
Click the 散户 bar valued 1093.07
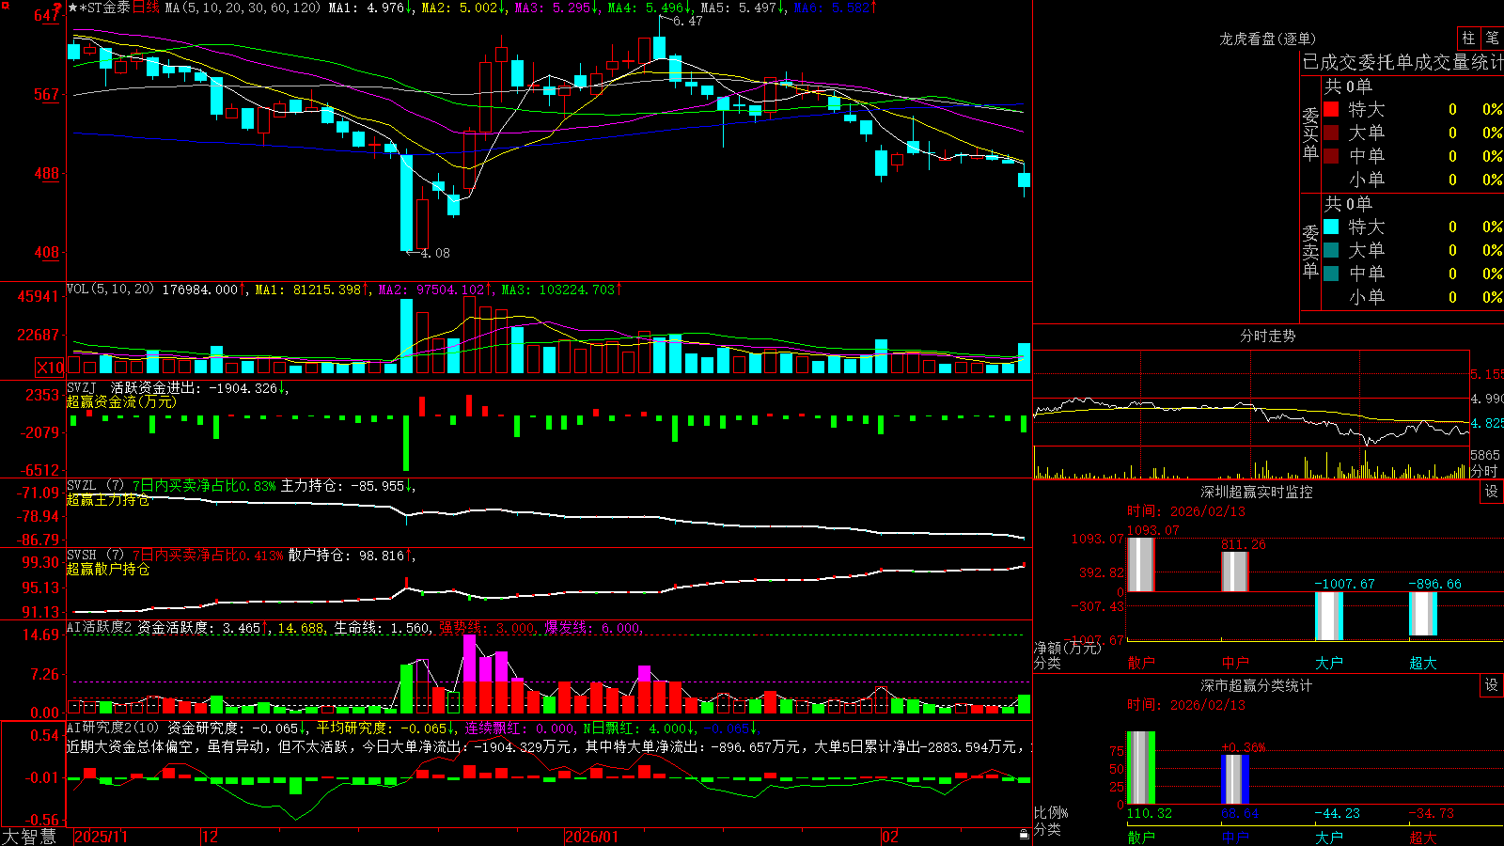(x=1141, y=564)
